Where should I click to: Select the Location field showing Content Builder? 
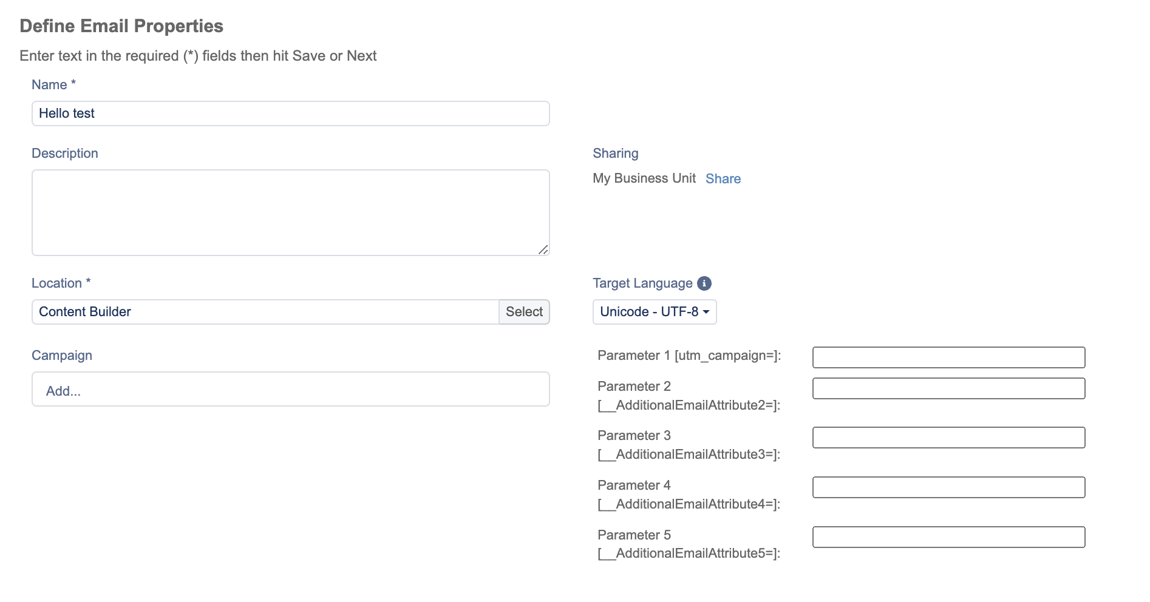click(261, 311)
